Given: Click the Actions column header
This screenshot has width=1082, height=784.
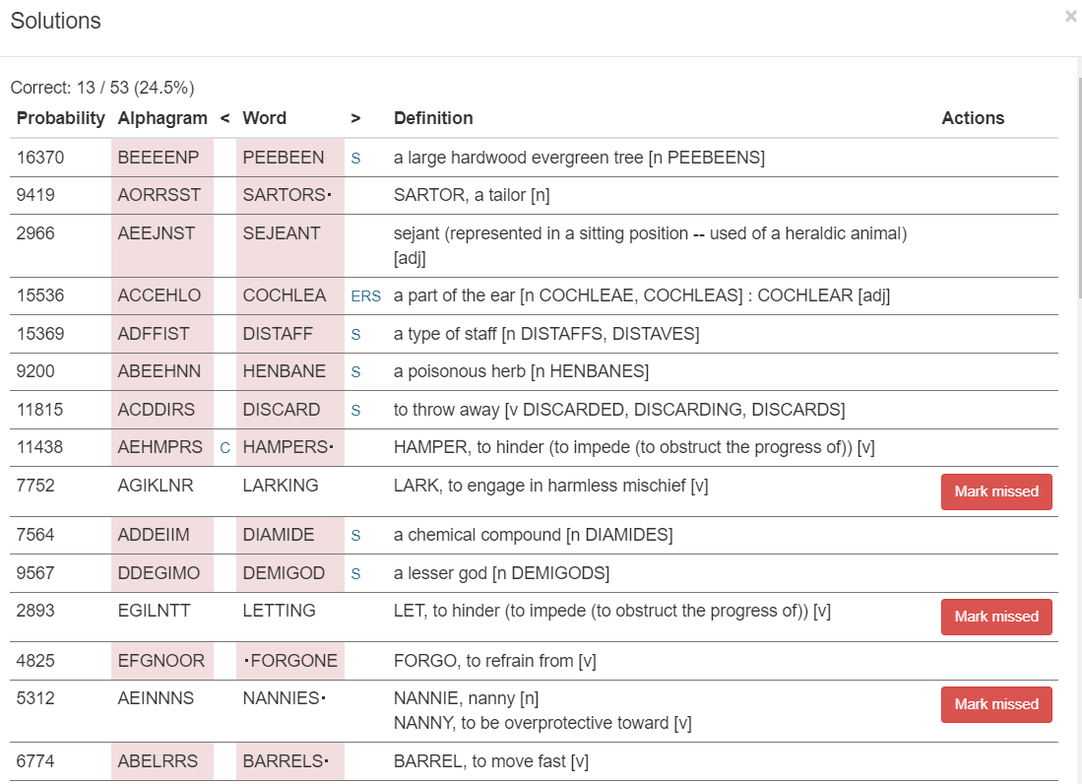Looking at the screenshot, I should (x=973, y=118).
